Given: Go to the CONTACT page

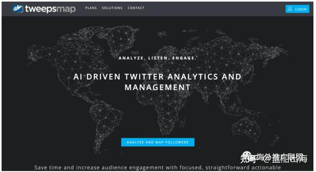Looking at the screenshot, I should (136, 8).
